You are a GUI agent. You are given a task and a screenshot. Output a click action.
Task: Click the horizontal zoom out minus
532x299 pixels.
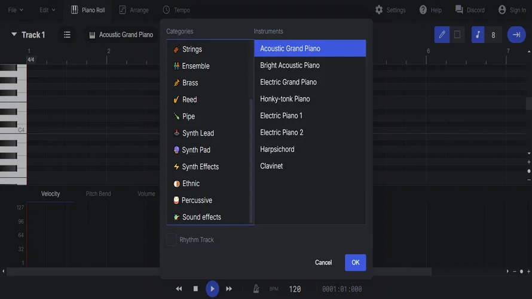coord(514,271)
